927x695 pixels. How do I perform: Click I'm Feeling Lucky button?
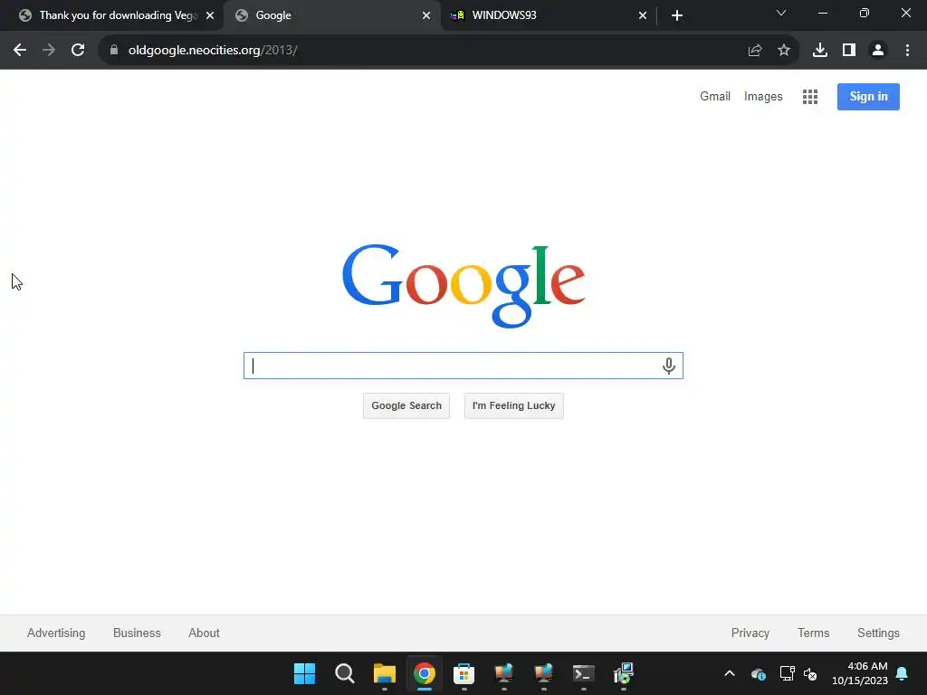[514, 406]
